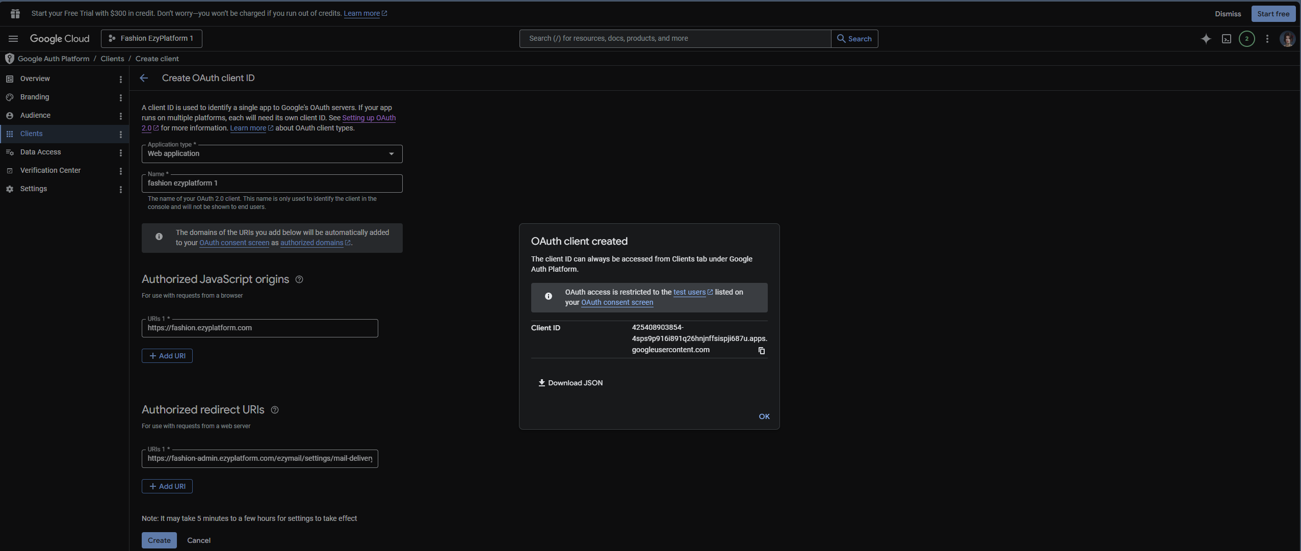Screen dimensions: 1301x551
Task: Open the user account avatar
Action: click(1287, 39)
